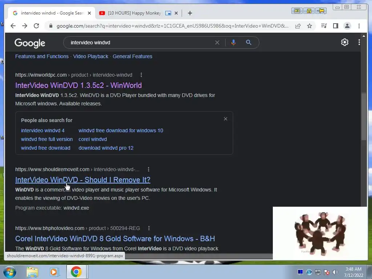The height and width of the screenshot is (279, 372).
Task: Search for download windvd pro 12
Action: pos(106,148)
